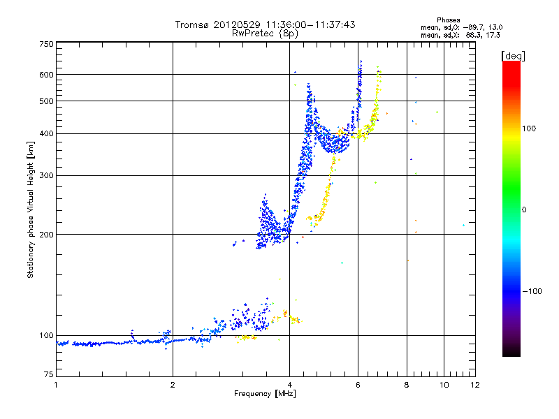This screenshot has height=419, width=559.
Task: Click the plot title 'Tromsø 20120529 11:36:00-11:37:43'
Action: (x=265, y=24)
